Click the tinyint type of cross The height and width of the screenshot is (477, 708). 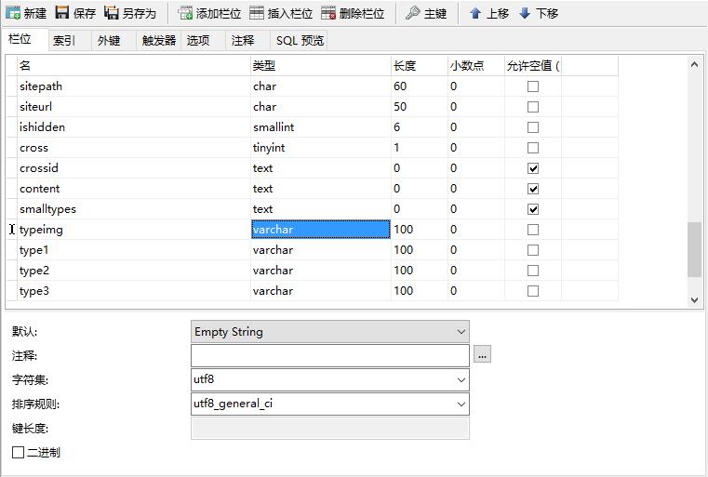tap(269, 148)
